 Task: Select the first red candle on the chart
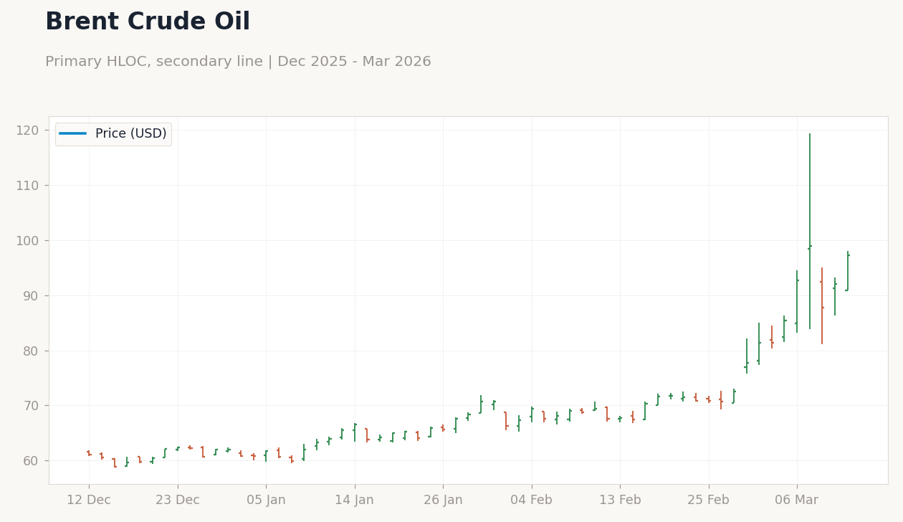(90, 454)
